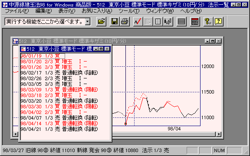Viewport: 250px width, 156px height.
Task: Open the ツール(T) menu
Action: 129,11
